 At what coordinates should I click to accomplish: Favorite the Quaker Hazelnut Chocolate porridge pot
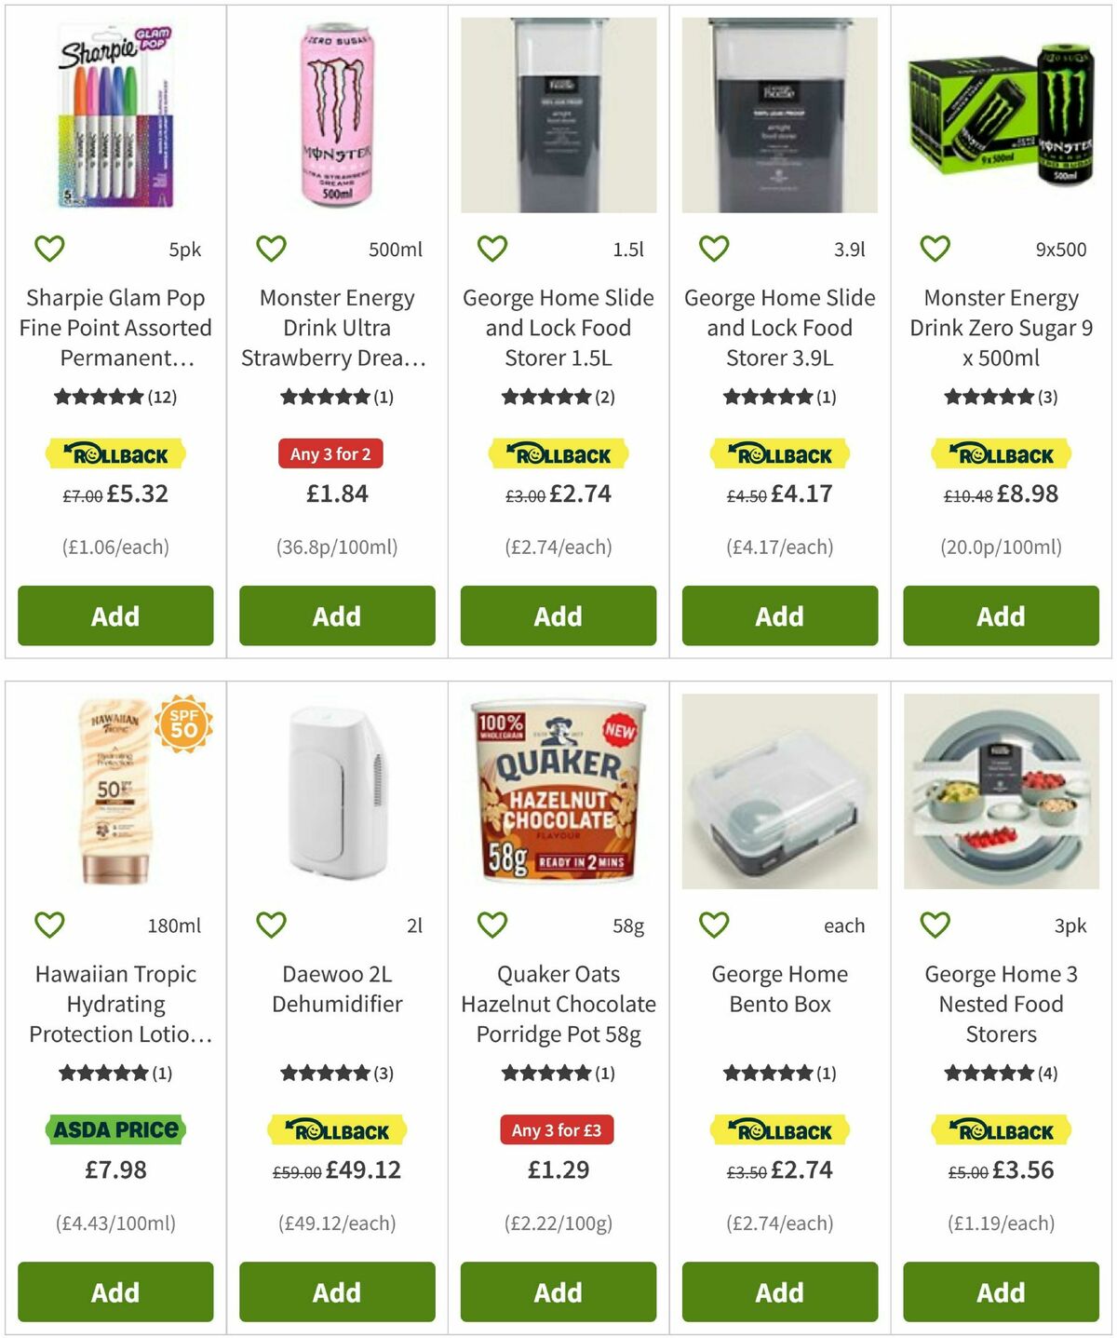coord(491,925)
